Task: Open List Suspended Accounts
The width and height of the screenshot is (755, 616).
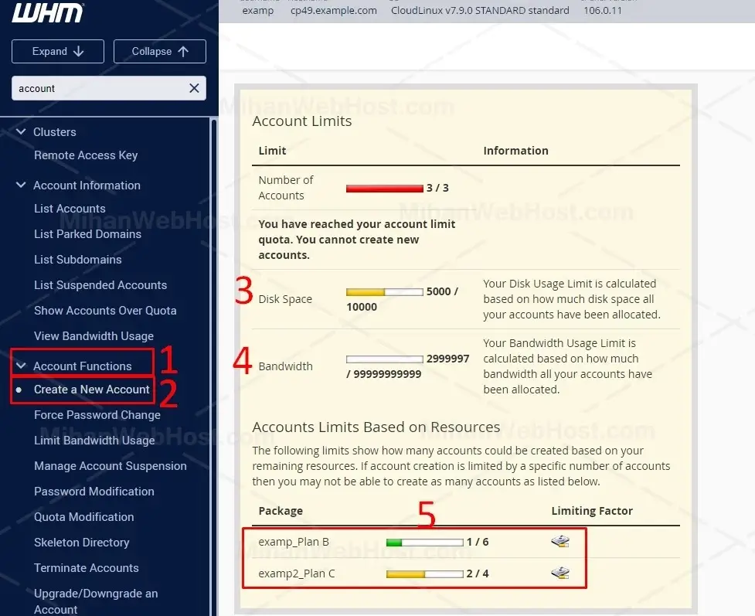Action: pyautogui.click(x=100, y=285)
